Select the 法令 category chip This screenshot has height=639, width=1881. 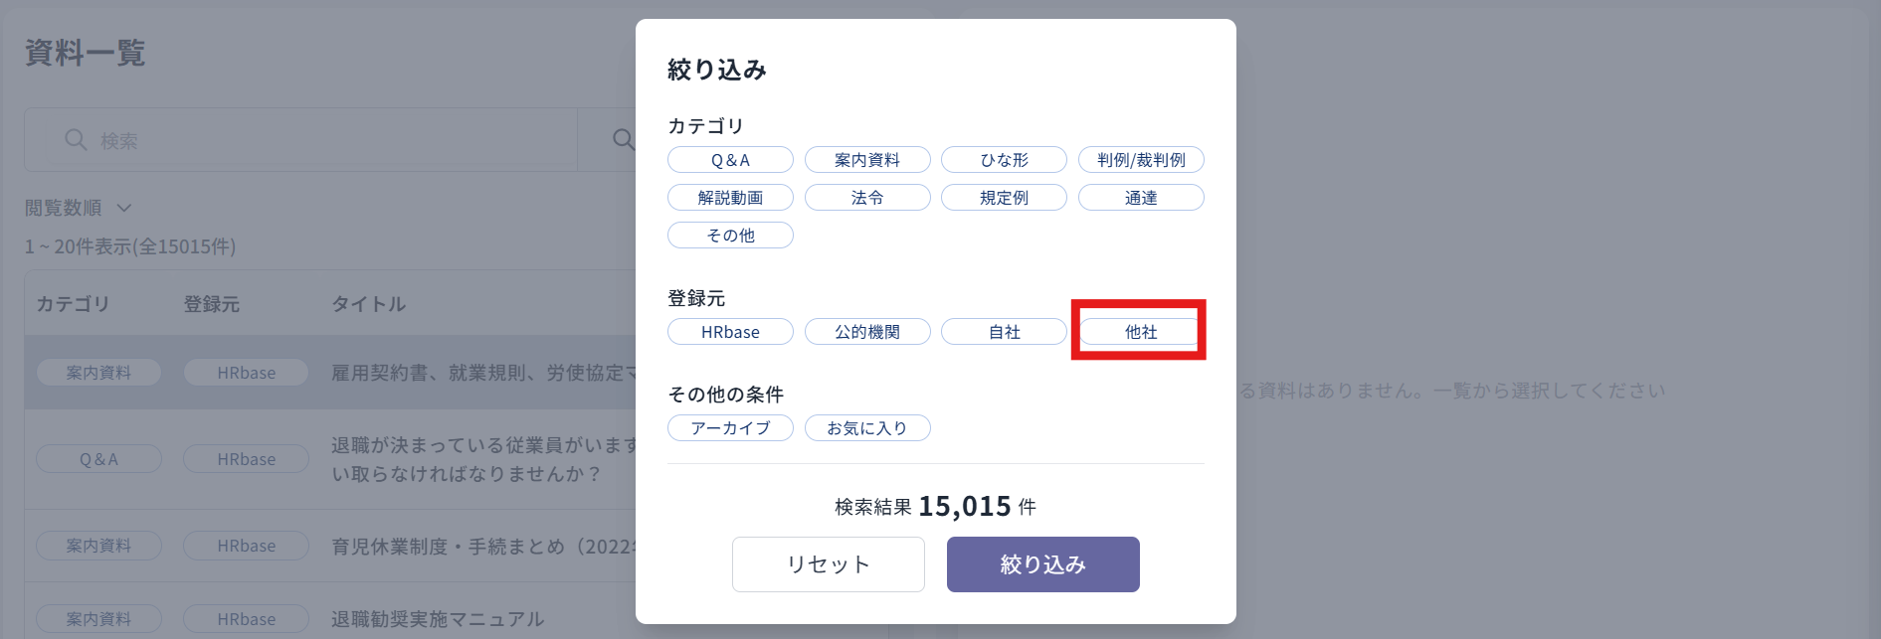point(867,198)
